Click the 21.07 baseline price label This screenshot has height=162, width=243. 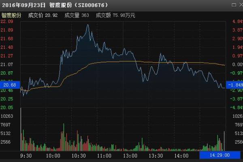pos(7,64)
